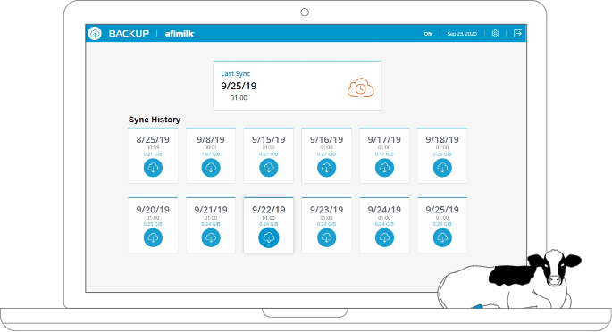Click the 0.17 GiB size on 9/17/19 card

click(x=384, y=154)
